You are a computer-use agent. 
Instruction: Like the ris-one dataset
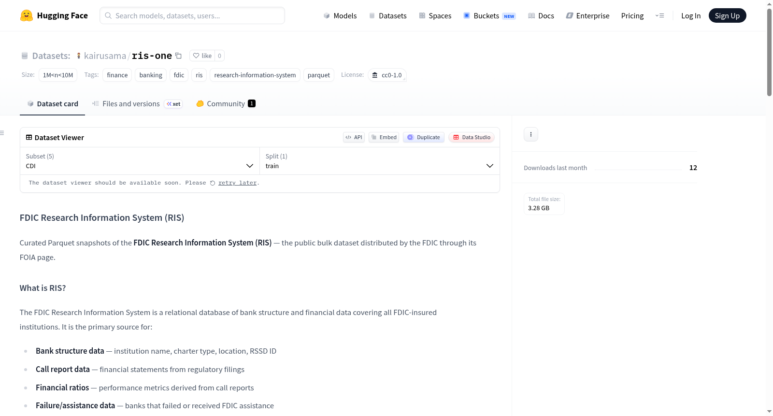pyautogui.click(x=202, y=56)
